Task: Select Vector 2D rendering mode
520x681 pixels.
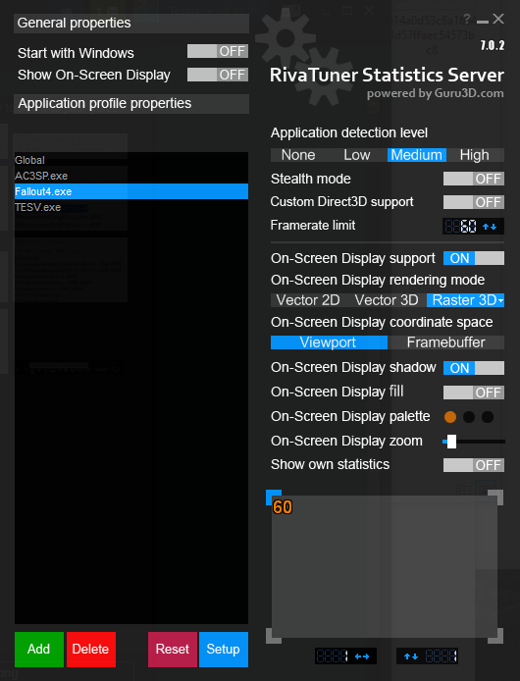Action: click(x=308, y=300)
